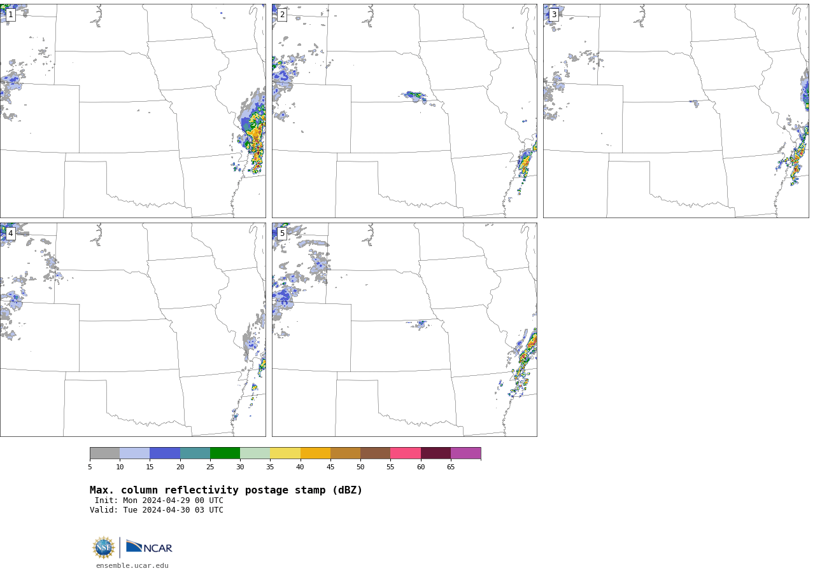The width and height of the screenshot is (815, 573).
Task: Click the ensemble.ucar.edu text
Action: [132, 565]
